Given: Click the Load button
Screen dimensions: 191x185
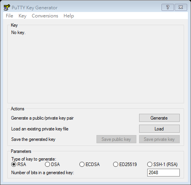Looking at the screenshot, I should pyautogui.click(x=159, y=129).
